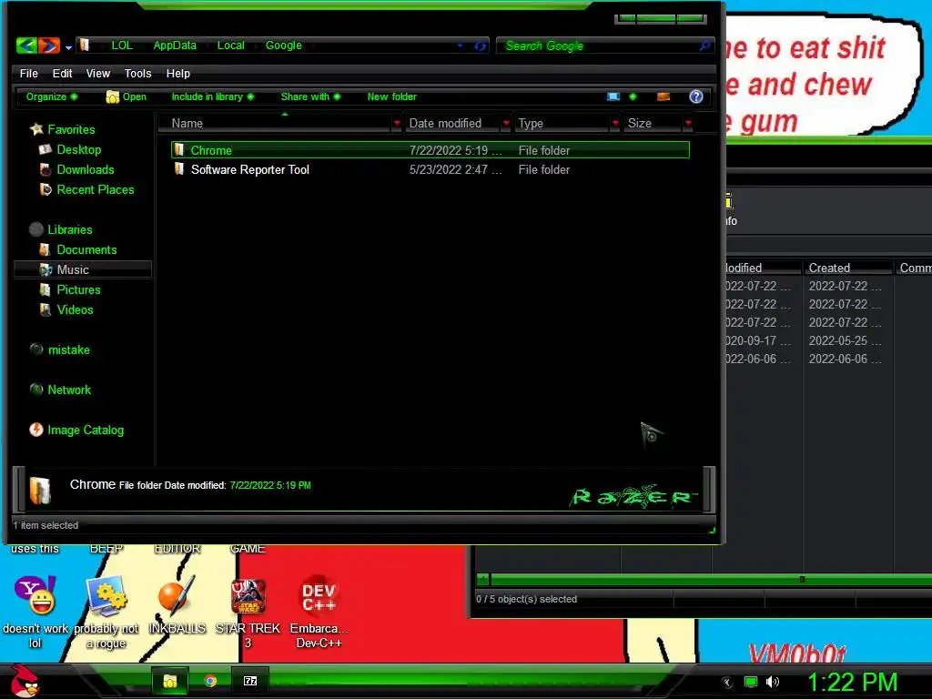932x699 pixels.
Task: Open Date modified column filter arrow
Action: click(506, 123)
